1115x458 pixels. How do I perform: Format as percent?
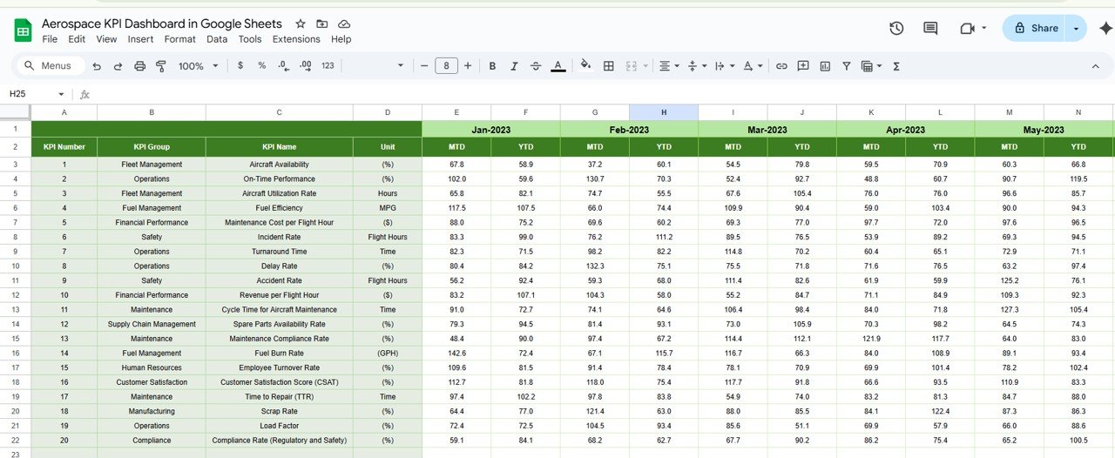tap(262, 66)
